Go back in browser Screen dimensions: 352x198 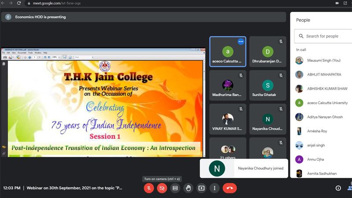coord(3,3)
